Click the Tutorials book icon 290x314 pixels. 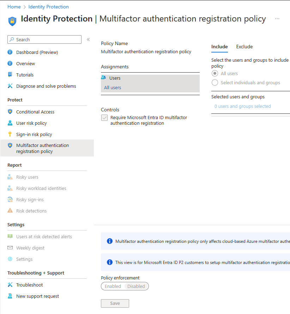[x=10, y=75]
